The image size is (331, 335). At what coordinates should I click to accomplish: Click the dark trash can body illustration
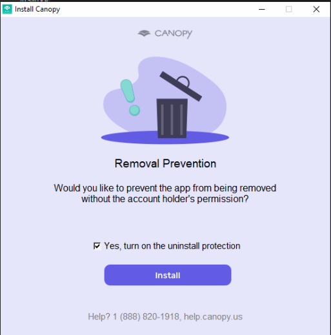pos(172,118)
